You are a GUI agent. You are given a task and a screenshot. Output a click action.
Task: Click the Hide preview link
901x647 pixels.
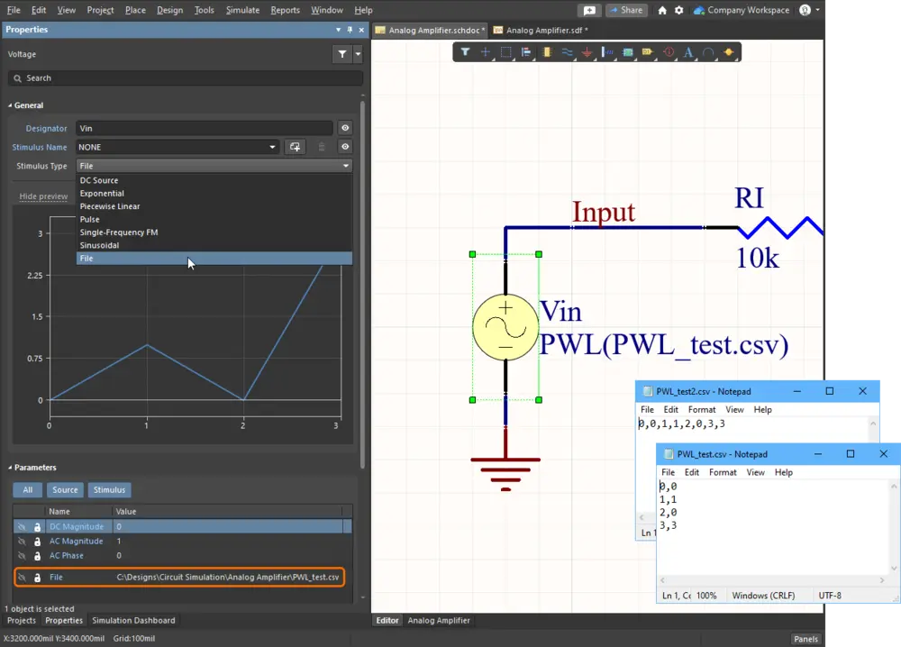pos(43,196)
